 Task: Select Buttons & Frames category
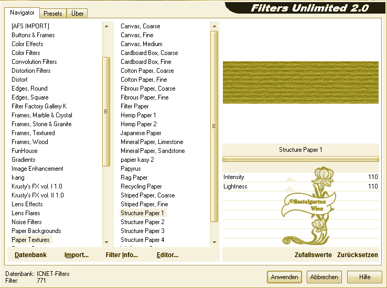click(33, 35)
